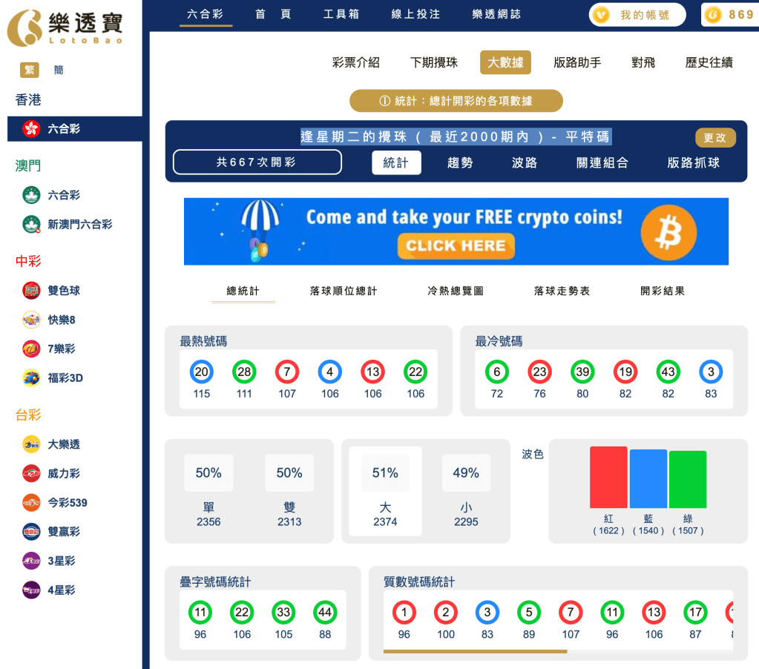Click the 更改 button to change draw settings
This screenshot has height=669, width=759.
pyautogui.click(x=715, y=138)
